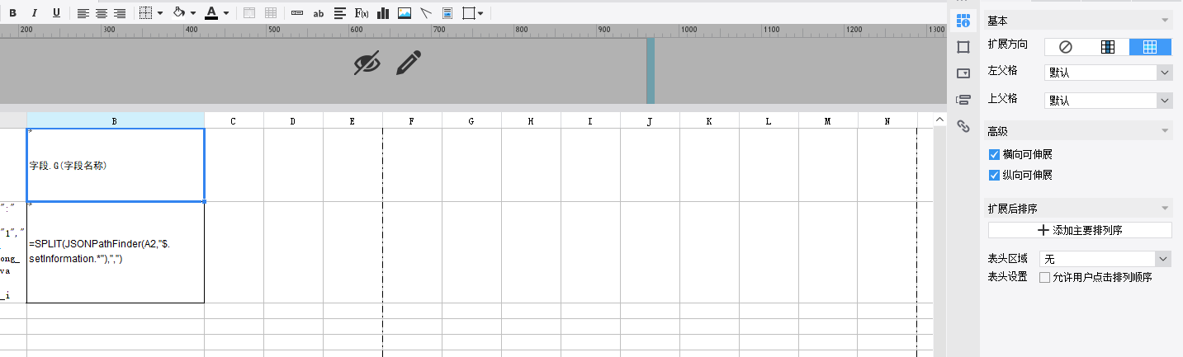Insert image element
The width and height of the screenshot is (1183, 357).
pyautogui.click(x=405, y=13)
